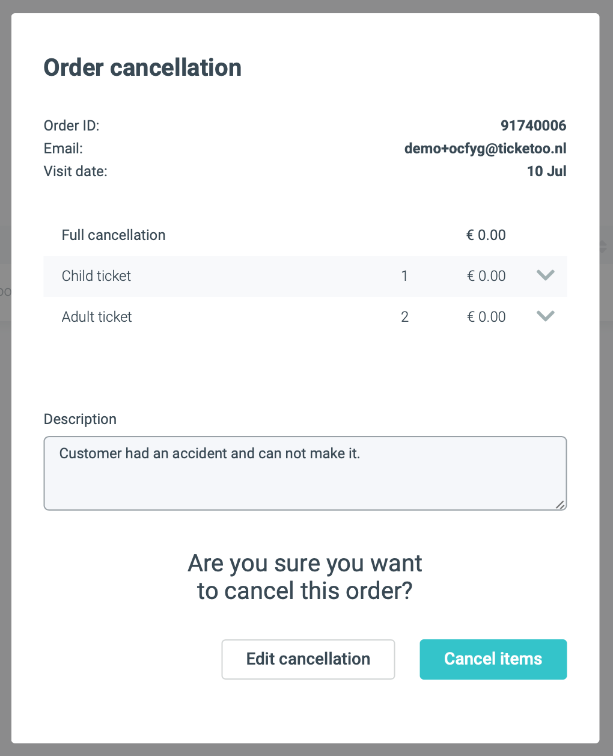Screen dimensions: 613x756
Task: Click the Cancel items button
Action: tap(493, 659)
